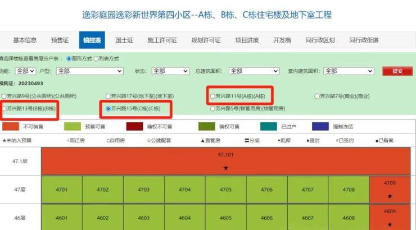Click unit 4606 cell
The image size is (416, 230).
pos(266,218)
